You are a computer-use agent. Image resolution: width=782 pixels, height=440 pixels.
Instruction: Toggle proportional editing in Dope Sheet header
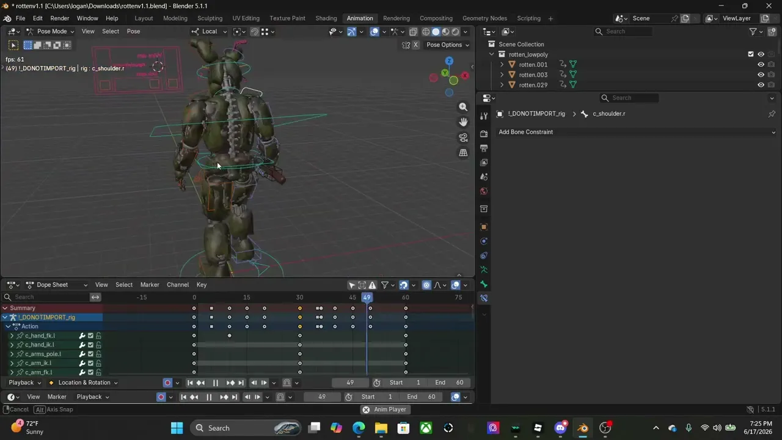point(426,285)
